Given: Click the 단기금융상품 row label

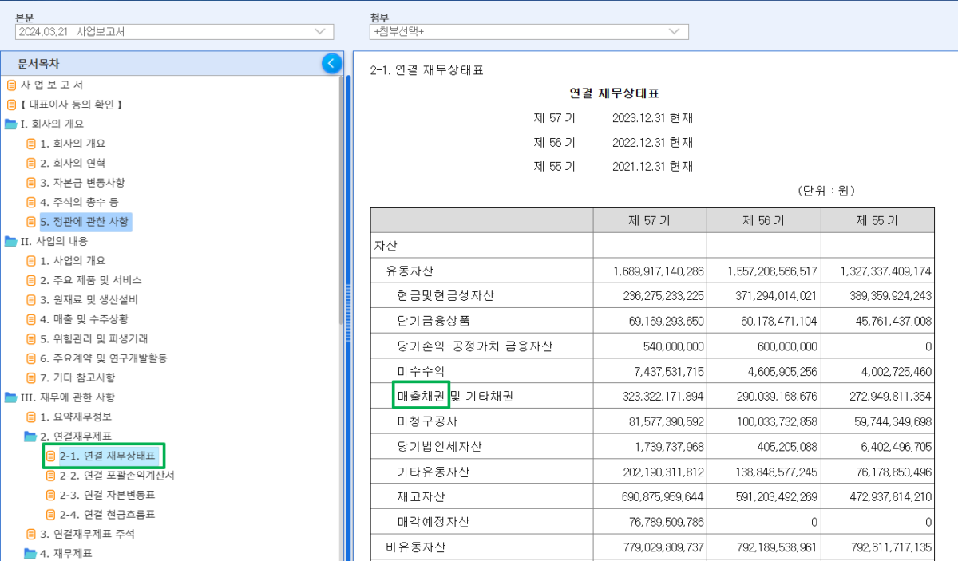Looking at the screenshot, I should 433,321.
